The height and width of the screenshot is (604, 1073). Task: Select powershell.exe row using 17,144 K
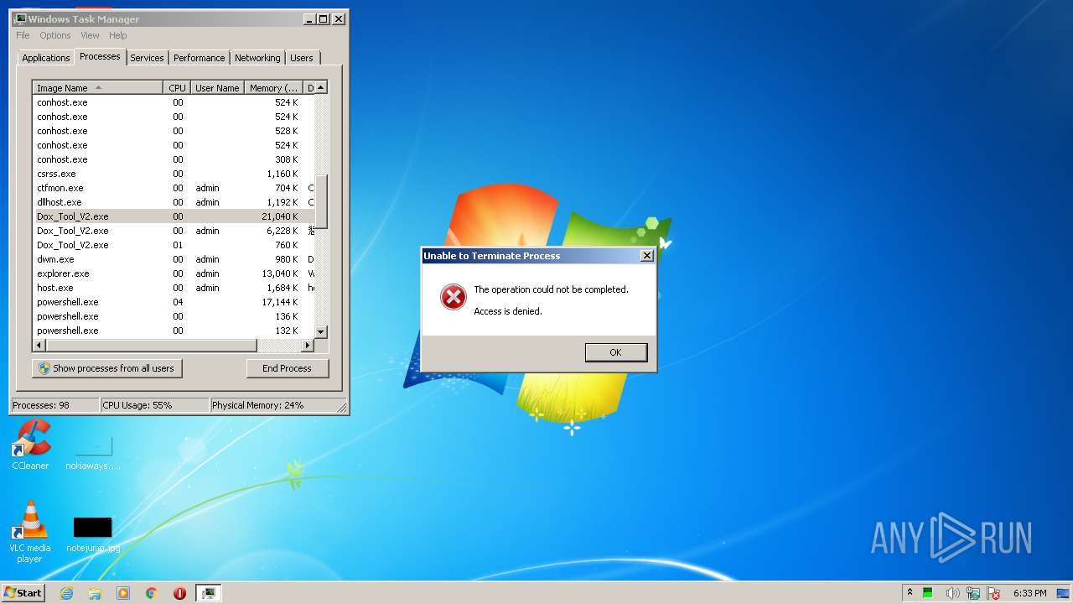point(174,302)
